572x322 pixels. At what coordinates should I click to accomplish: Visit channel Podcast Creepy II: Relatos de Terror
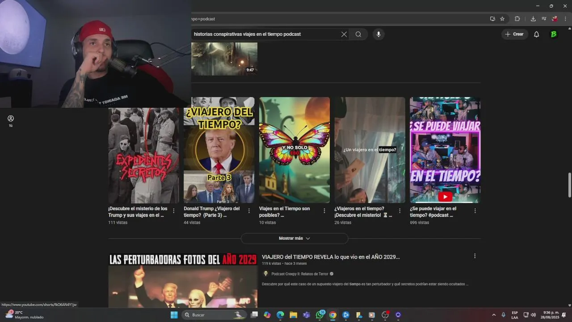click(x=299, y=274)
